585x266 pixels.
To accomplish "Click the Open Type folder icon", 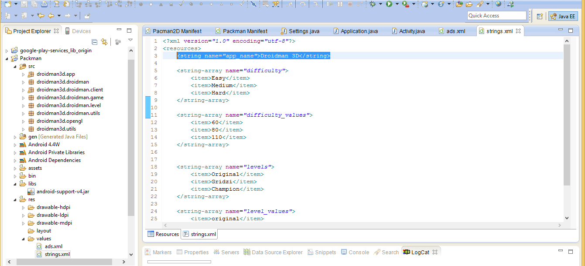I will pos(459,4).
